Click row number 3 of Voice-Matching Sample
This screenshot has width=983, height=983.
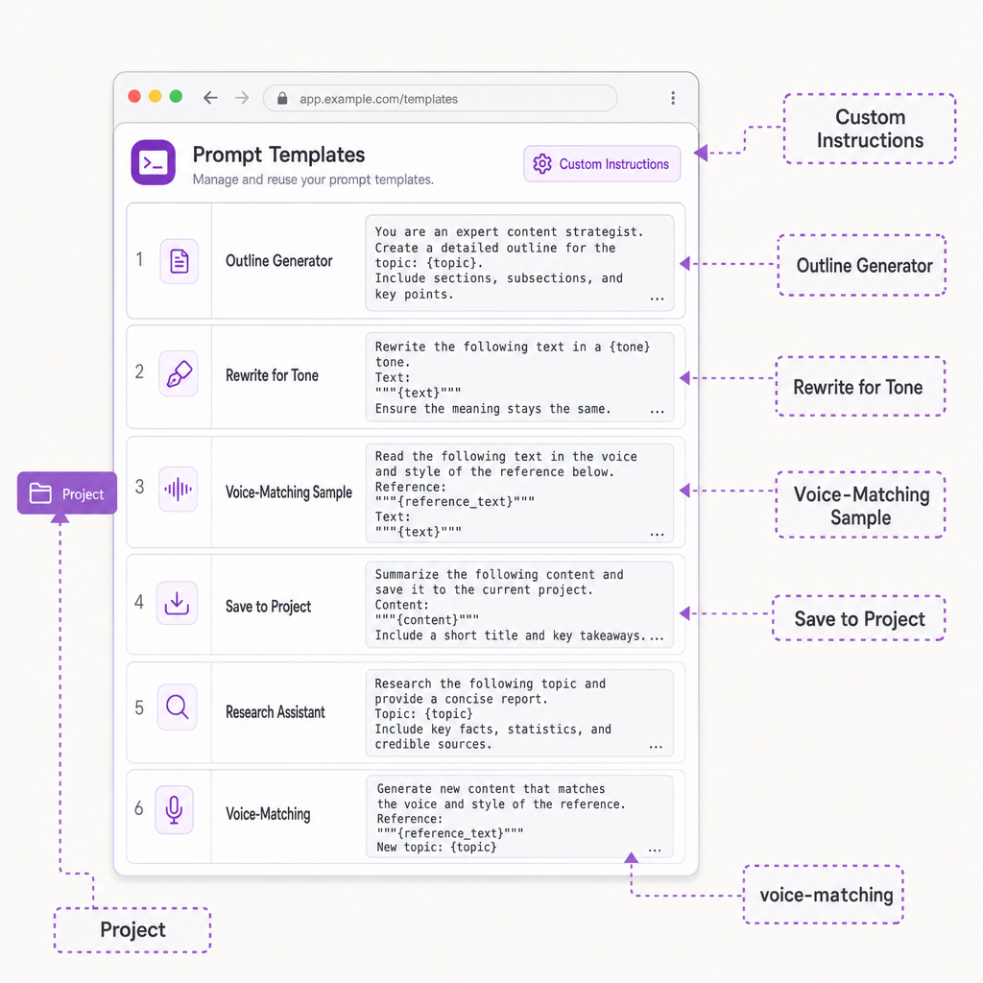point(139,487)
